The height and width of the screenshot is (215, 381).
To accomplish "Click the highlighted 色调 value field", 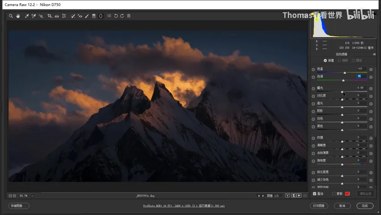I will 362,76.
